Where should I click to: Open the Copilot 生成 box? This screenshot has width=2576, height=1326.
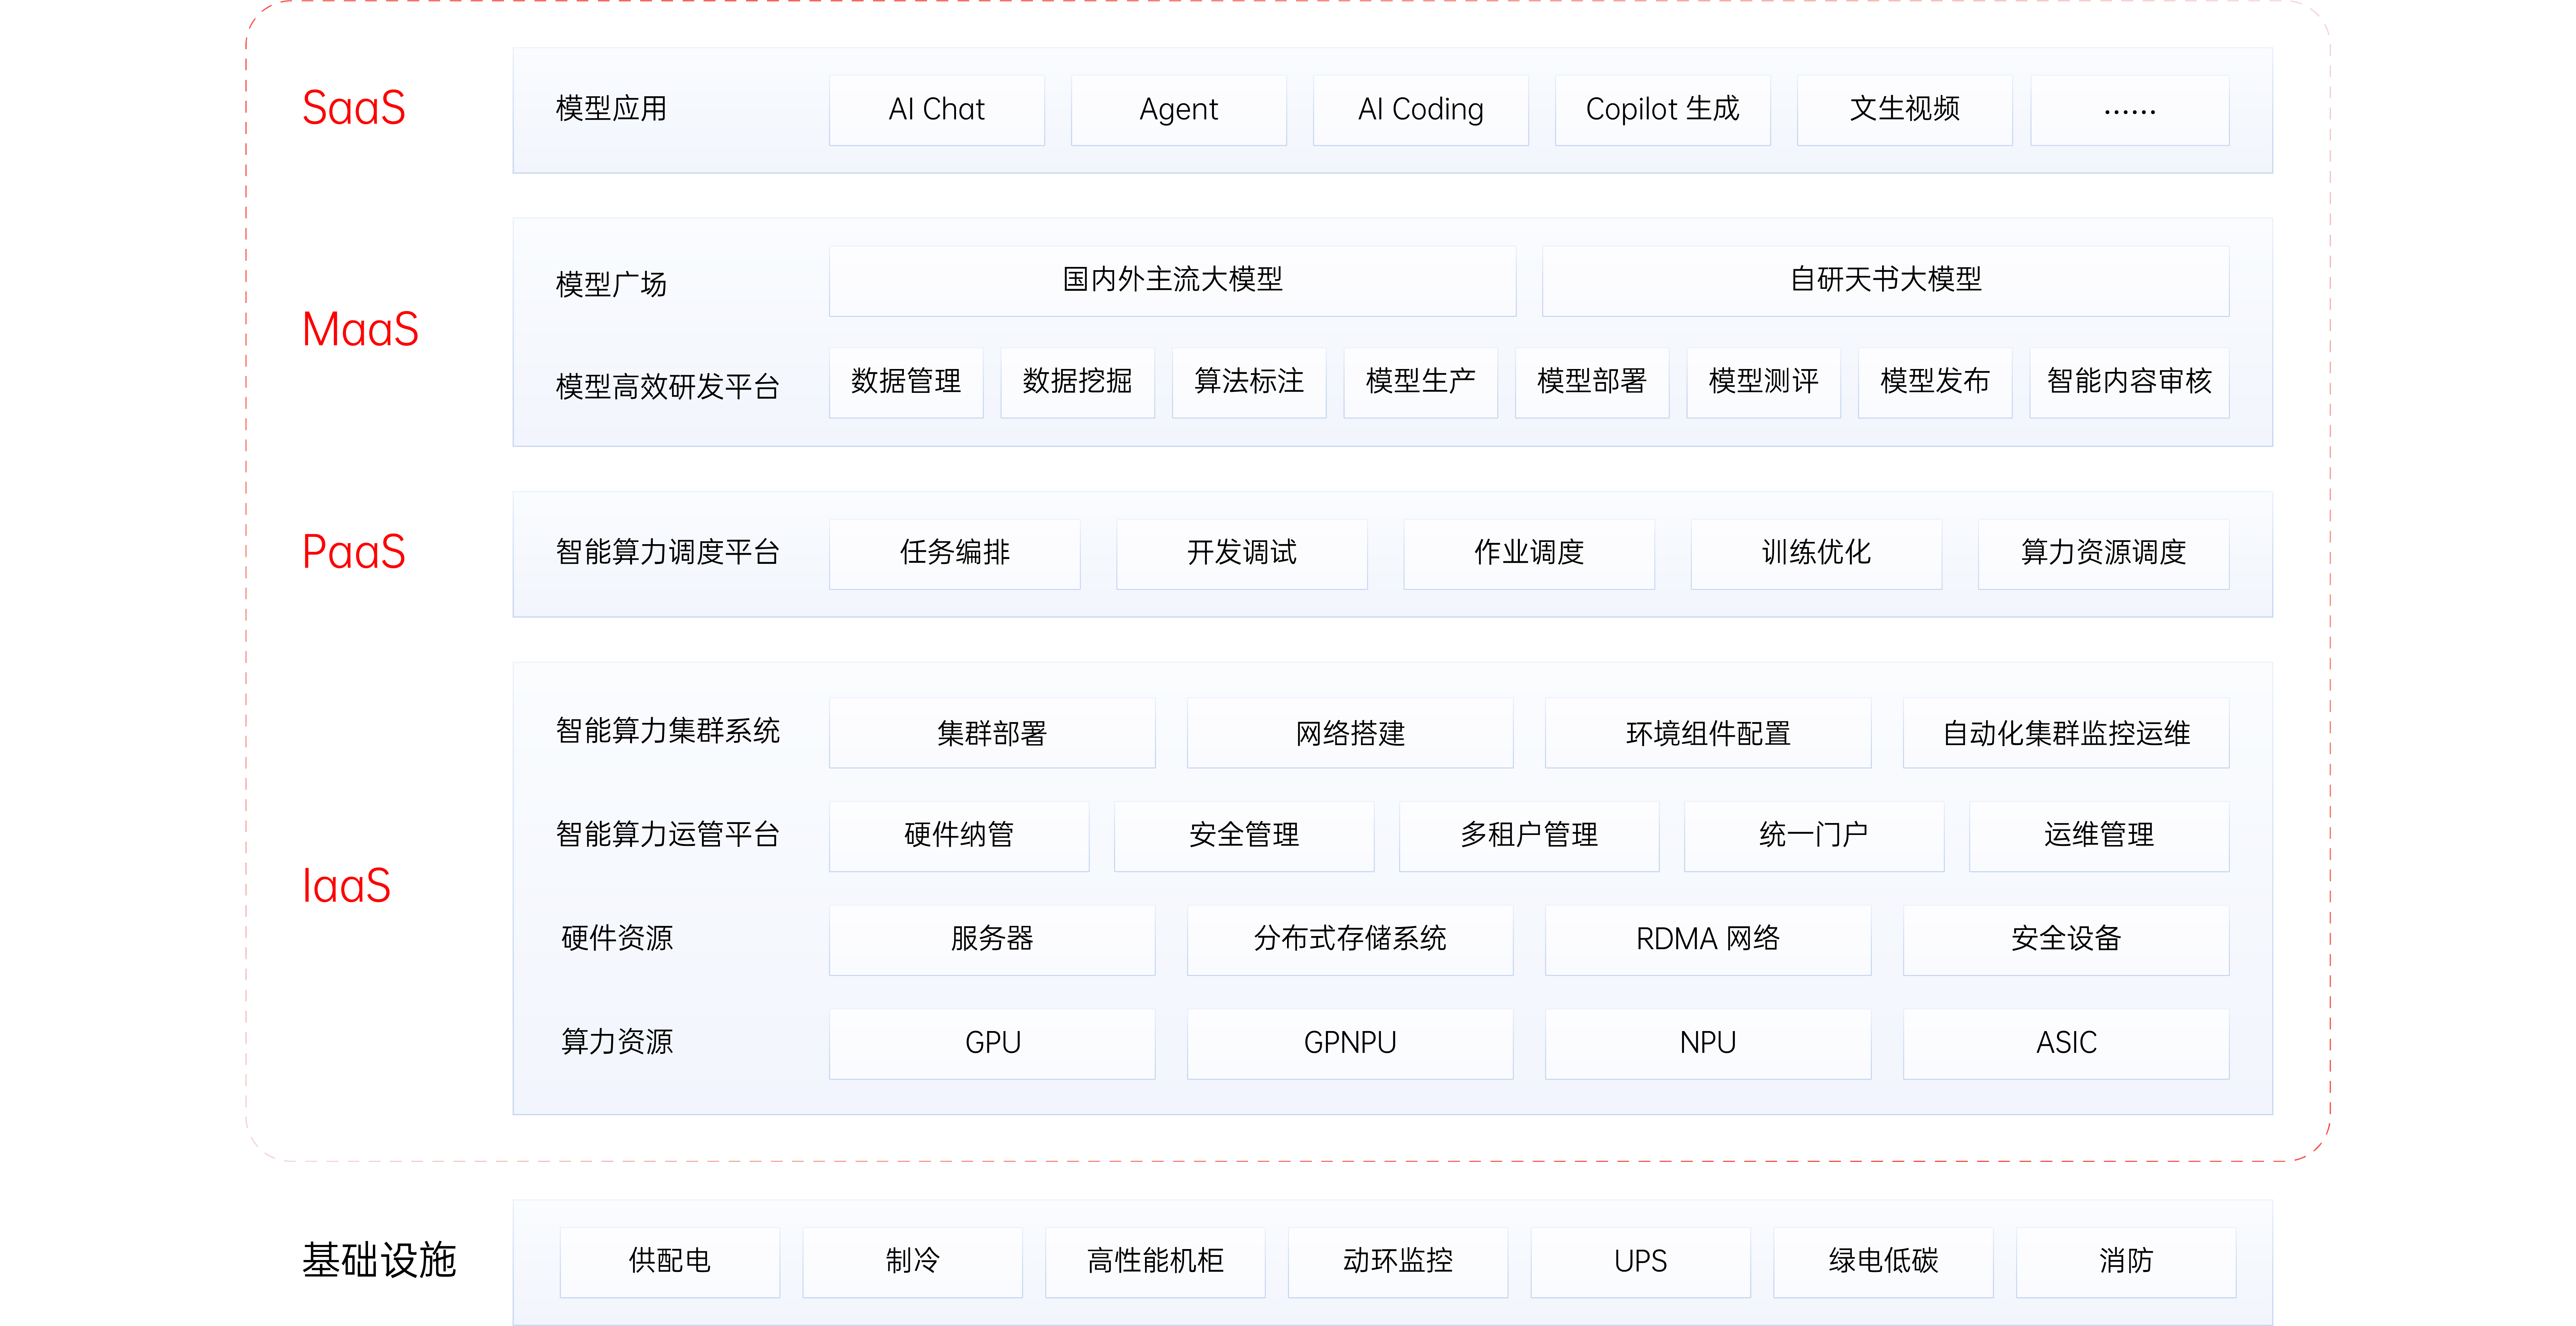[x=1663, y=110]
